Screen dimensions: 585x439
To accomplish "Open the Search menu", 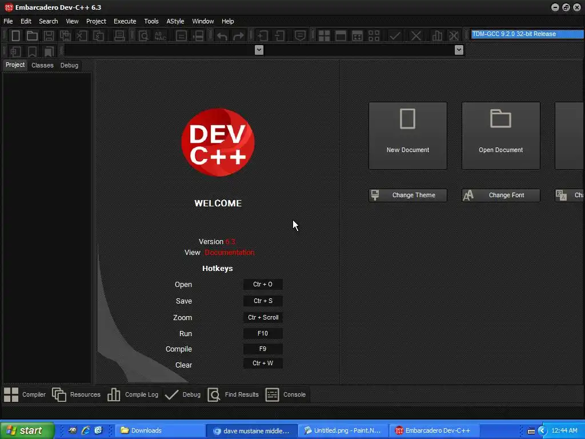I will (49, 21).
